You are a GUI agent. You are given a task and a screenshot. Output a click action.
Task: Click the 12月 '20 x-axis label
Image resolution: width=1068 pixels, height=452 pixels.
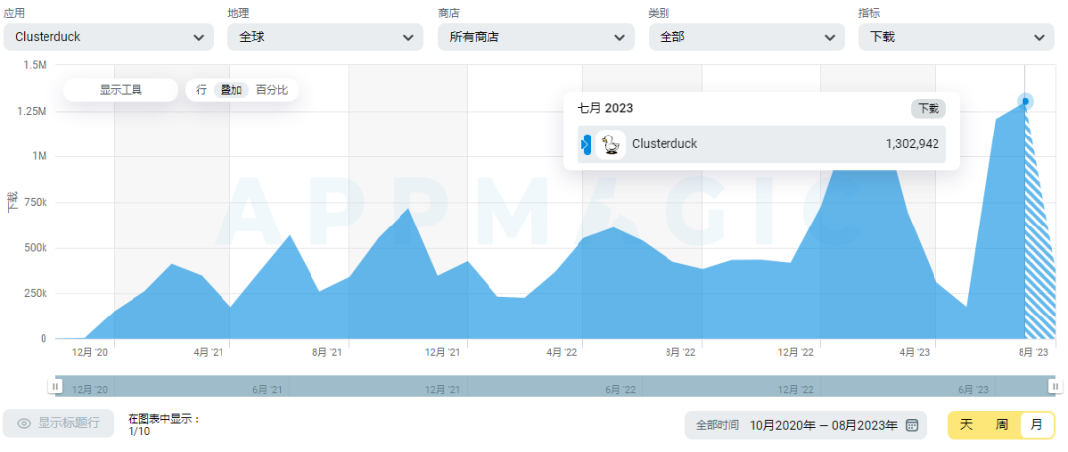coord(90,352)
